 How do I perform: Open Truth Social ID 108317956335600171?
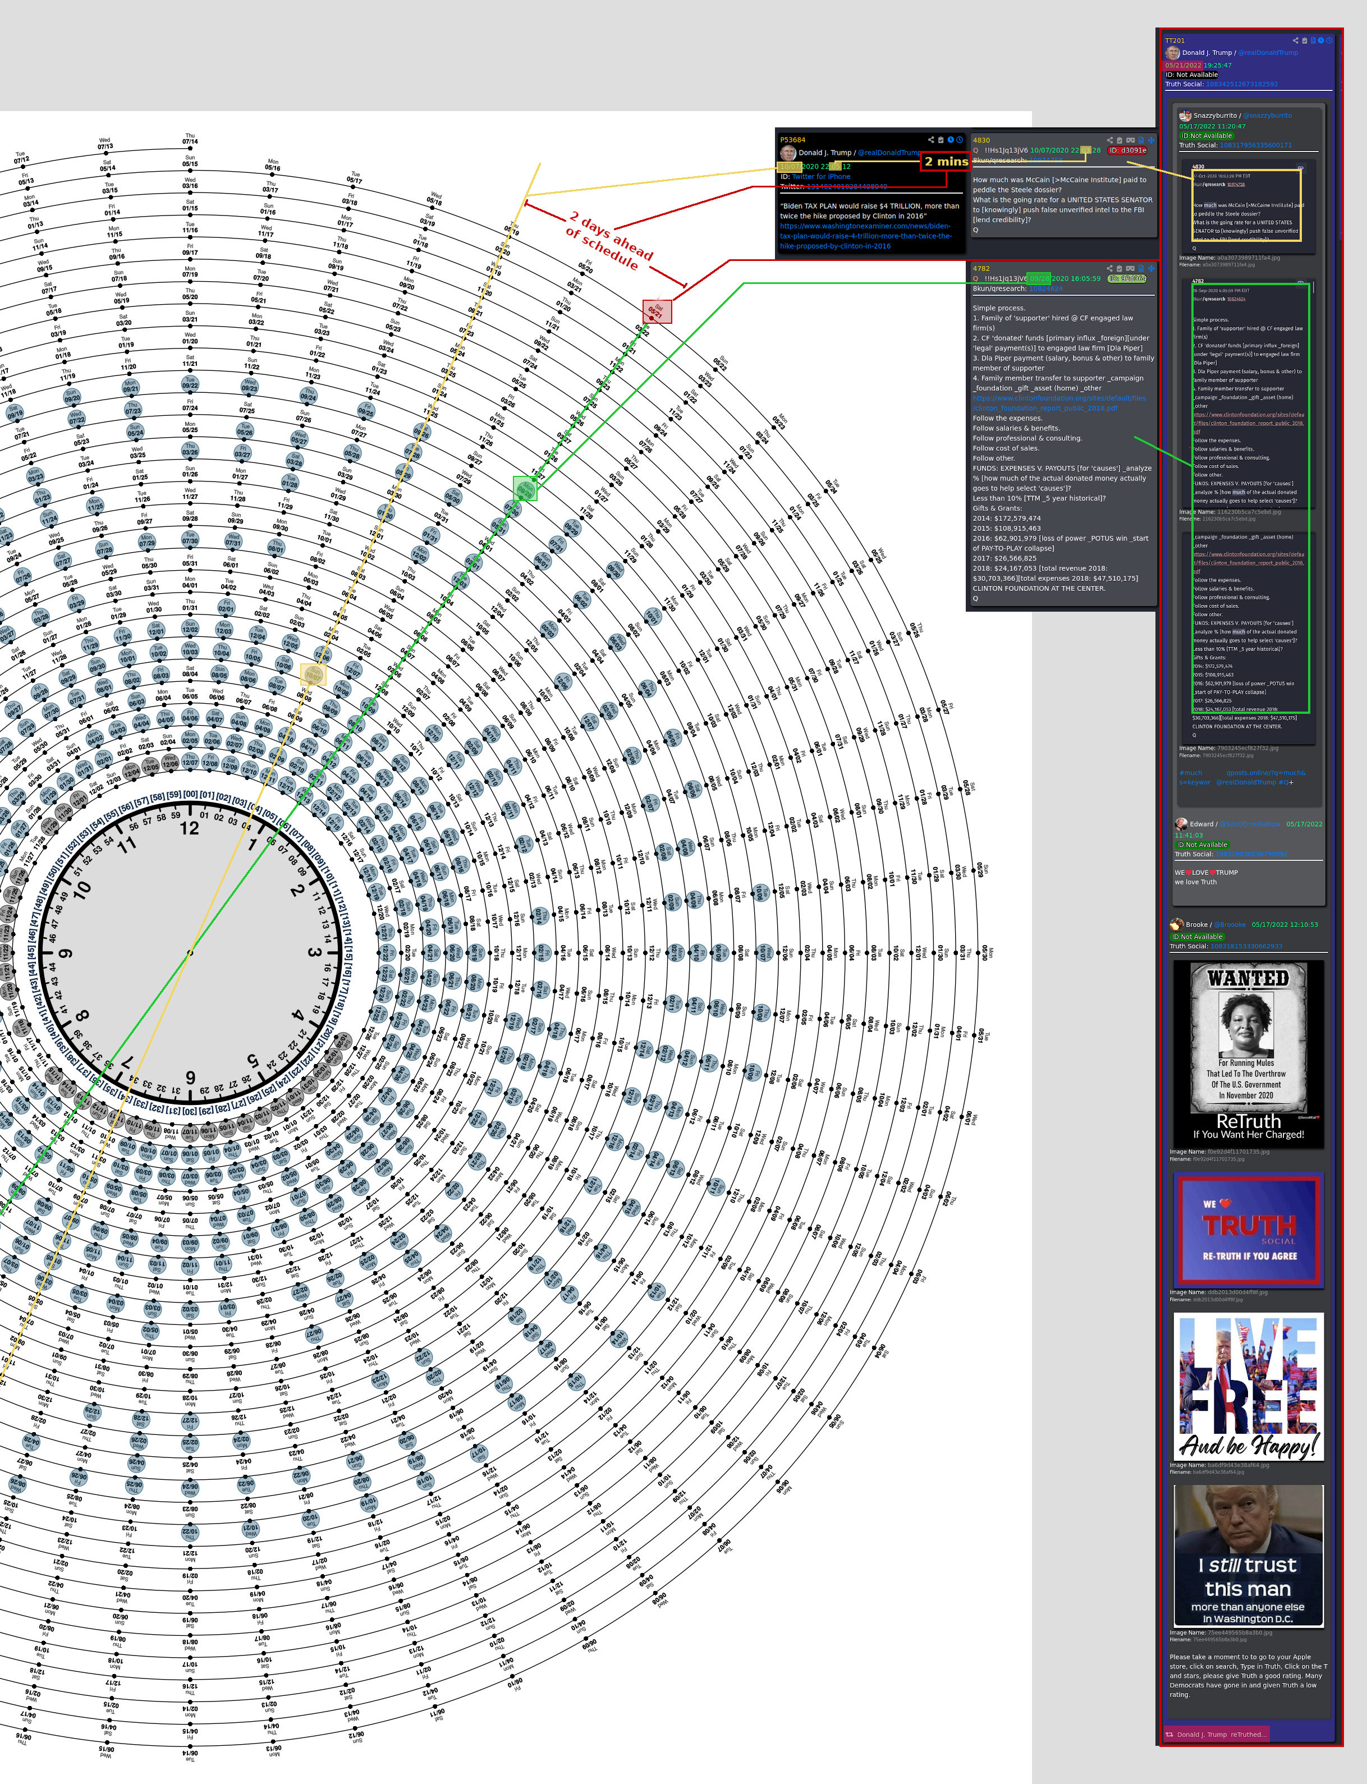[1255, 145]
